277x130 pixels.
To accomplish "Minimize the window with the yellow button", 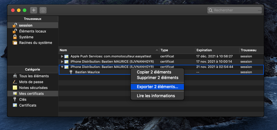I will 19,10.
